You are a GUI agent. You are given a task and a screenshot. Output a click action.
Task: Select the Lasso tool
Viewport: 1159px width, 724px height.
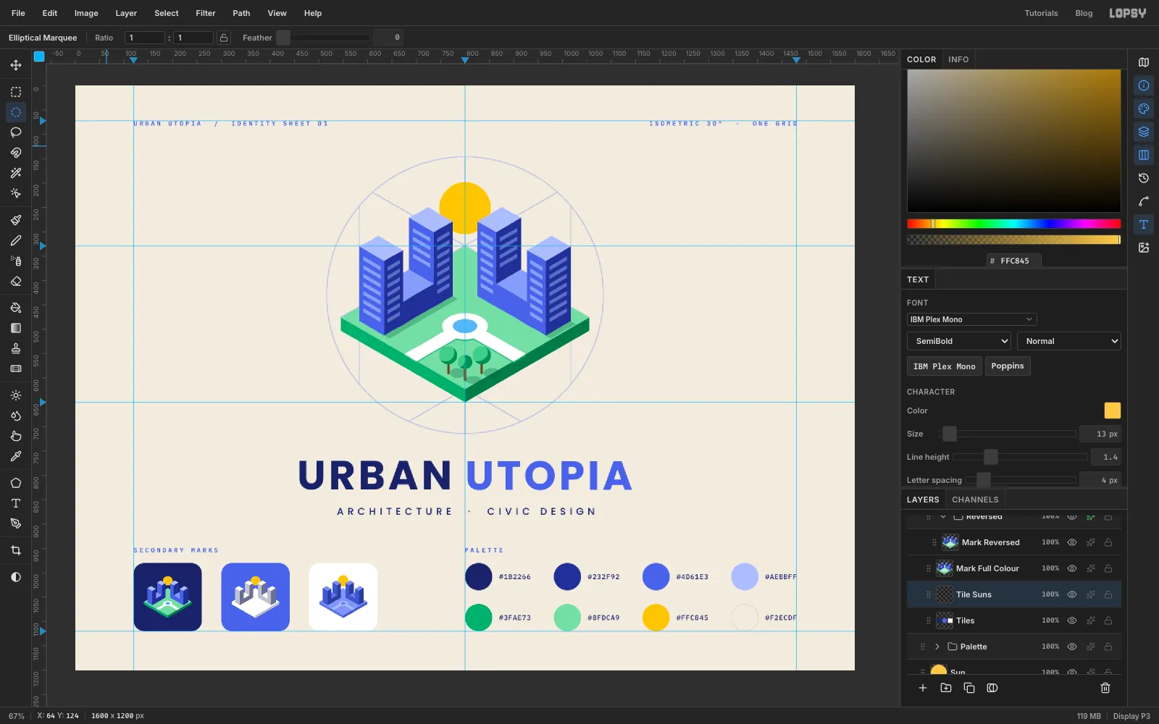[x=16, y=132]
